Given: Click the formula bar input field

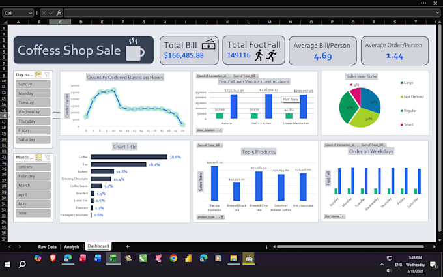Looking at the screenshot, I should coord(250,13).
